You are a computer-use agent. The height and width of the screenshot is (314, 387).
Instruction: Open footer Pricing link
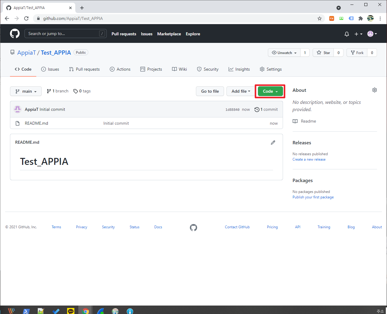tap(272, 227)
